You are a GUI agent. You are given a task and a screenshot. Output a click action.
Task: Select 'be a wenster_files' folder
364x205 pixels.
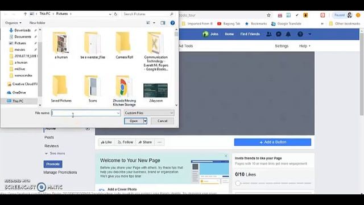click(93, 46)
